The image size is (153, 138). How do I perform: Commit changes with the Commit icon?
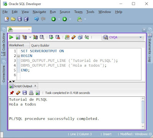point(51,37)
